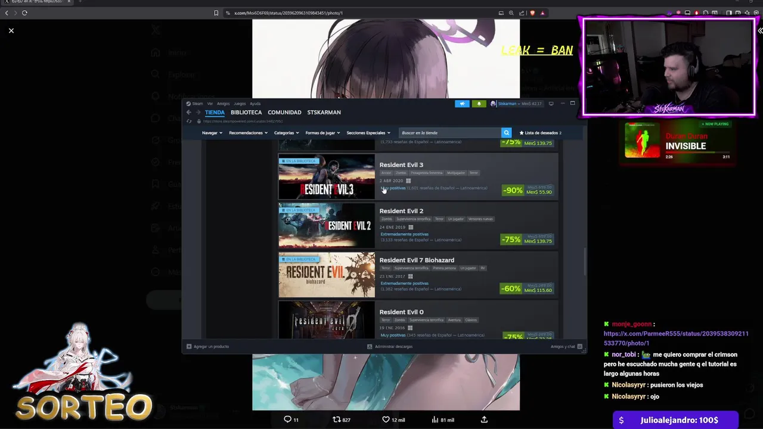Open the STSKARMAN profile tab
This screenshot has height=429, width=763.
324,113
